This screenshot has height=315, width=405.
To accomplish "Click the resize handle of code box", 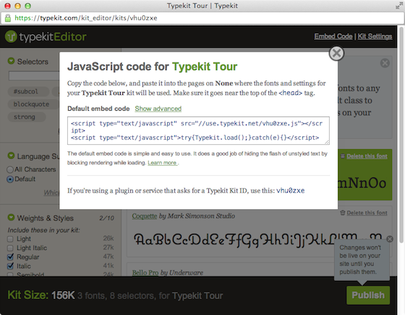I will coord(327,142).
